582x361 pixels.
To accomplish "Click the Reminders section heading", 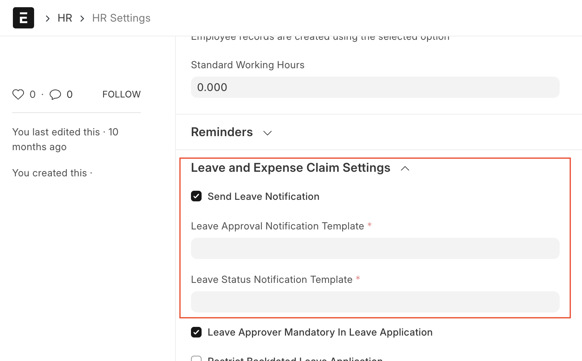I will point(222,132).
